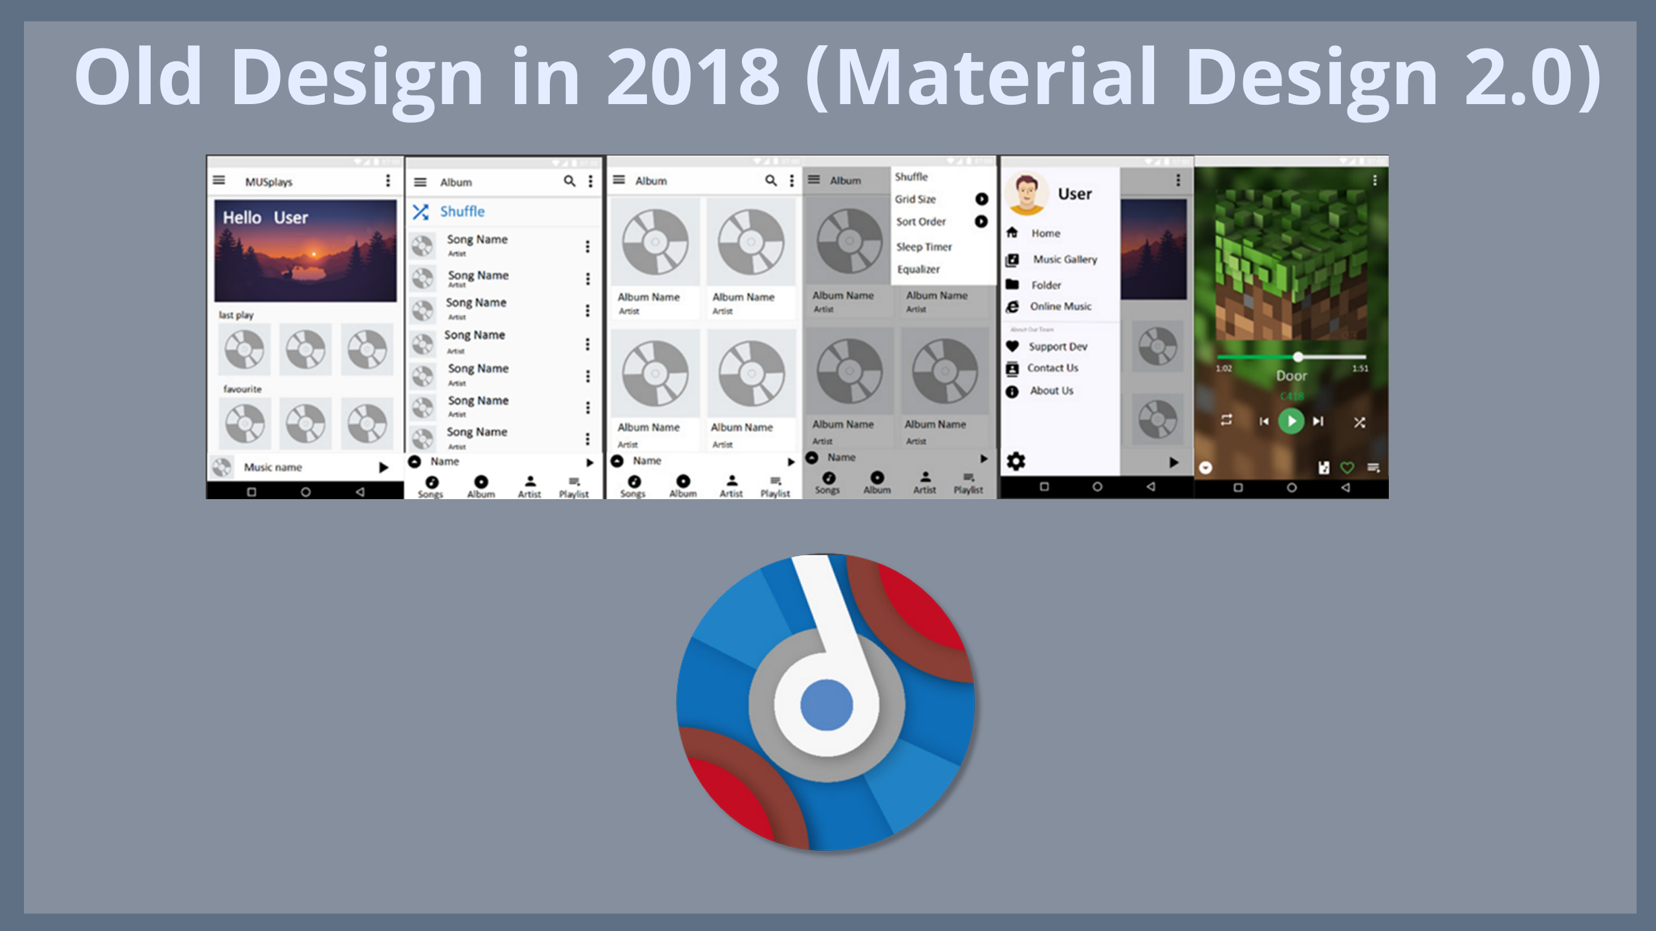Screen dimensions: 1656x931
Task: Skip to the next track in the player
Action: [x=1318, y=422]
